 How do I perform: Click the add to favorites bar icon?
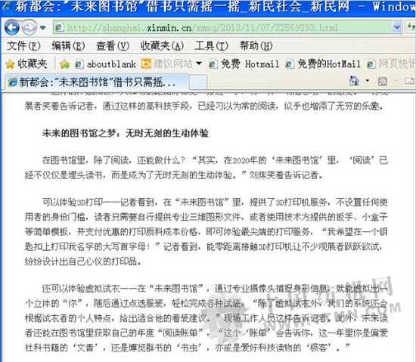point(64,64)
